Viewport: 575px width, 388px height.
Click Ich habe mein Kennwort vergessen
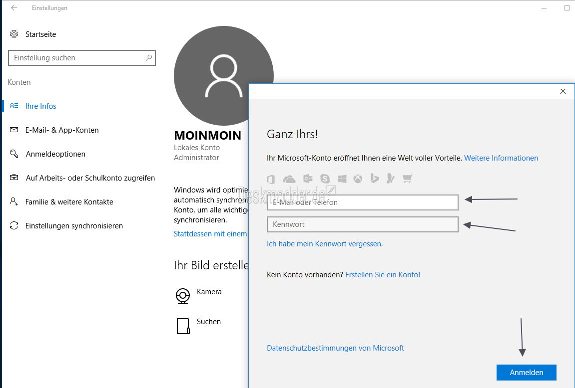tap(325, 244)
